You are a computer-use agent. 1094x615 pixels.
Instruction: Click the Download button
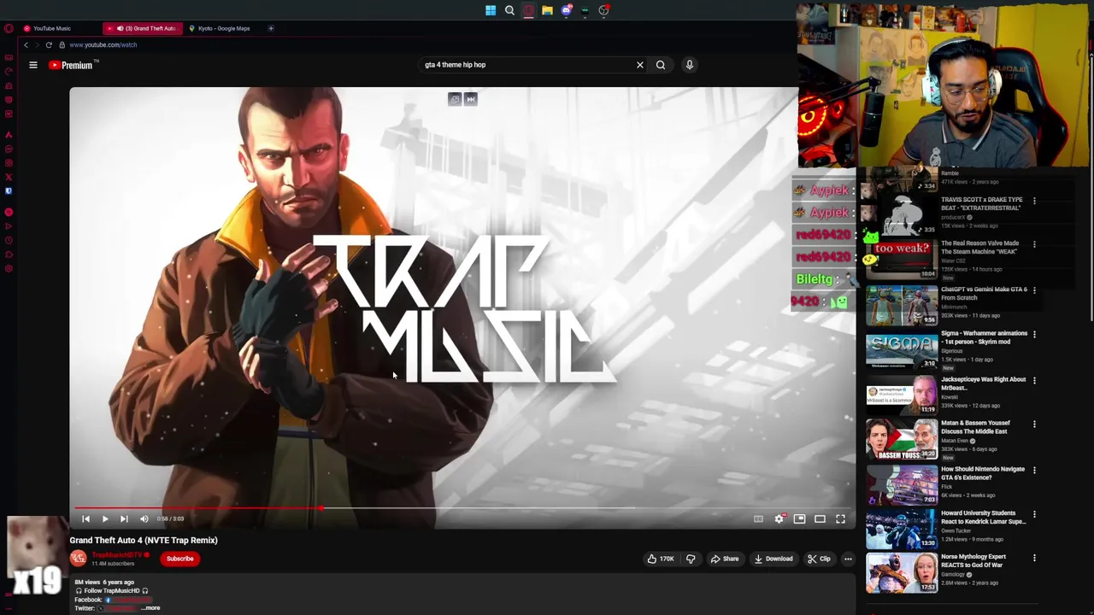point(773,559)
